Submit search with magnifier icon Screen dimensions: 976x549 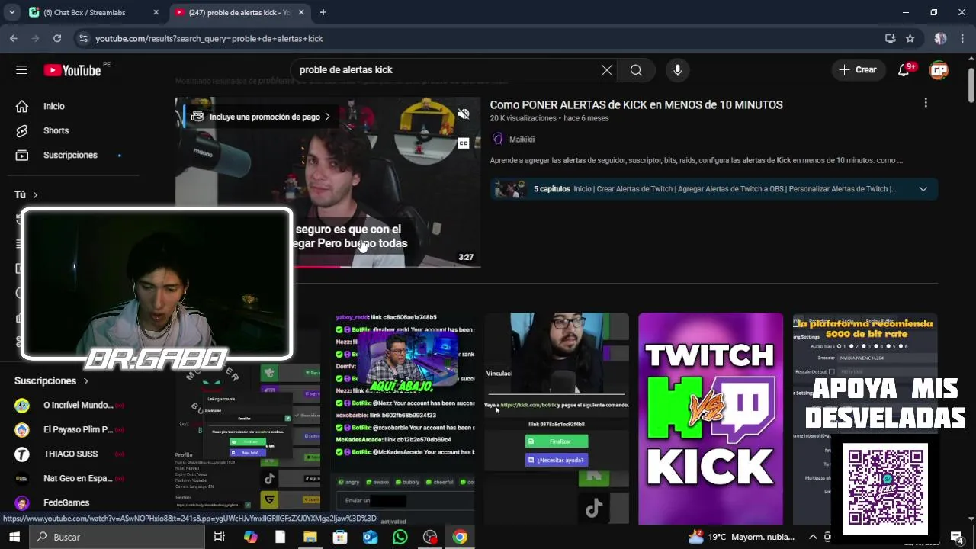click(x=636, y=70)
